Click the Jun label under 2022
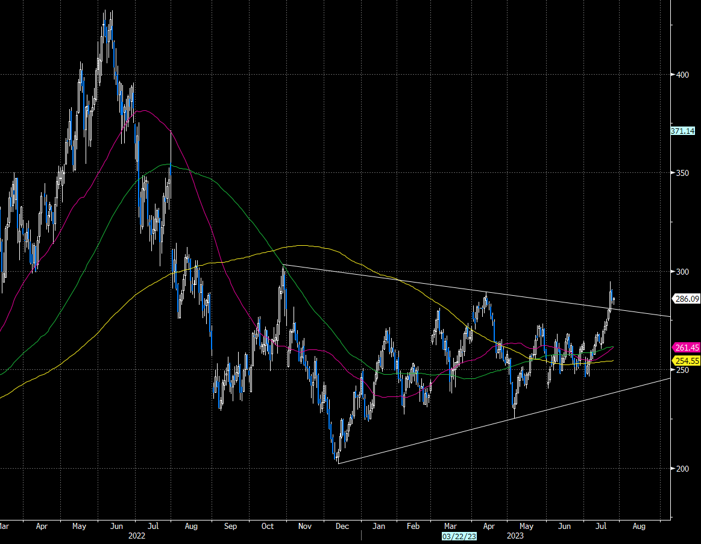The width and height of the screenshot is (701, 544). coord(116,526)
